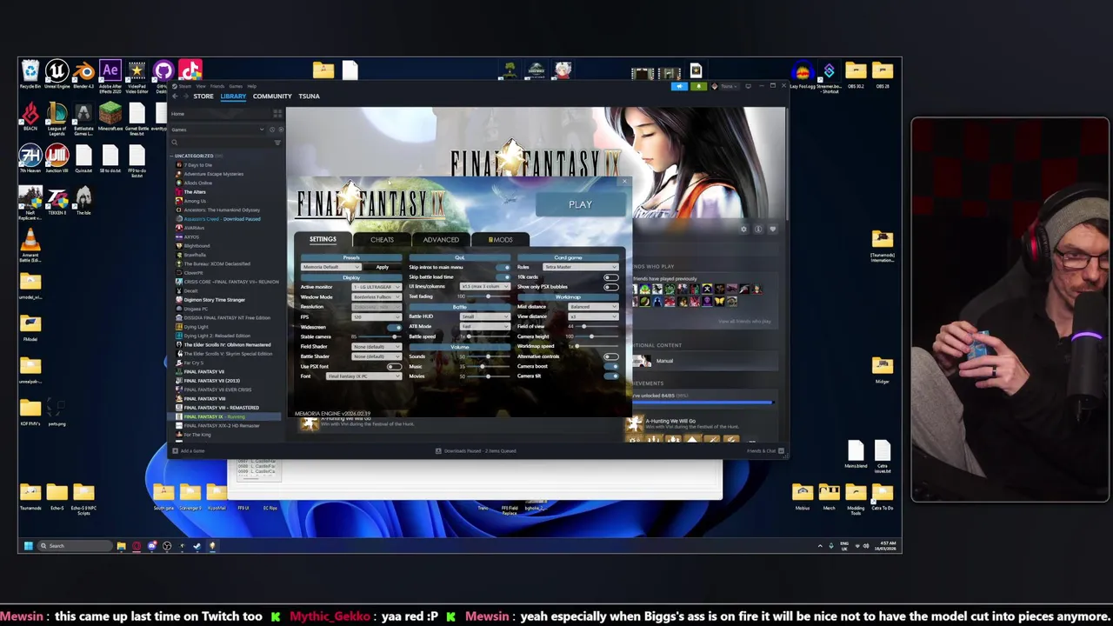Screen dimensions: 1113x626
Task: Click Windows Start button on taskbar
Action: (x=28, y=546)
